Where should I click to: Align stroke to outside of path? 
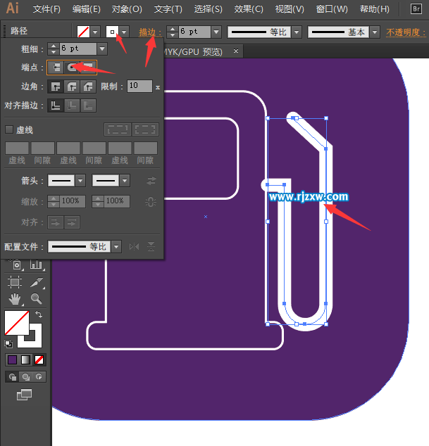pos(88,106)
